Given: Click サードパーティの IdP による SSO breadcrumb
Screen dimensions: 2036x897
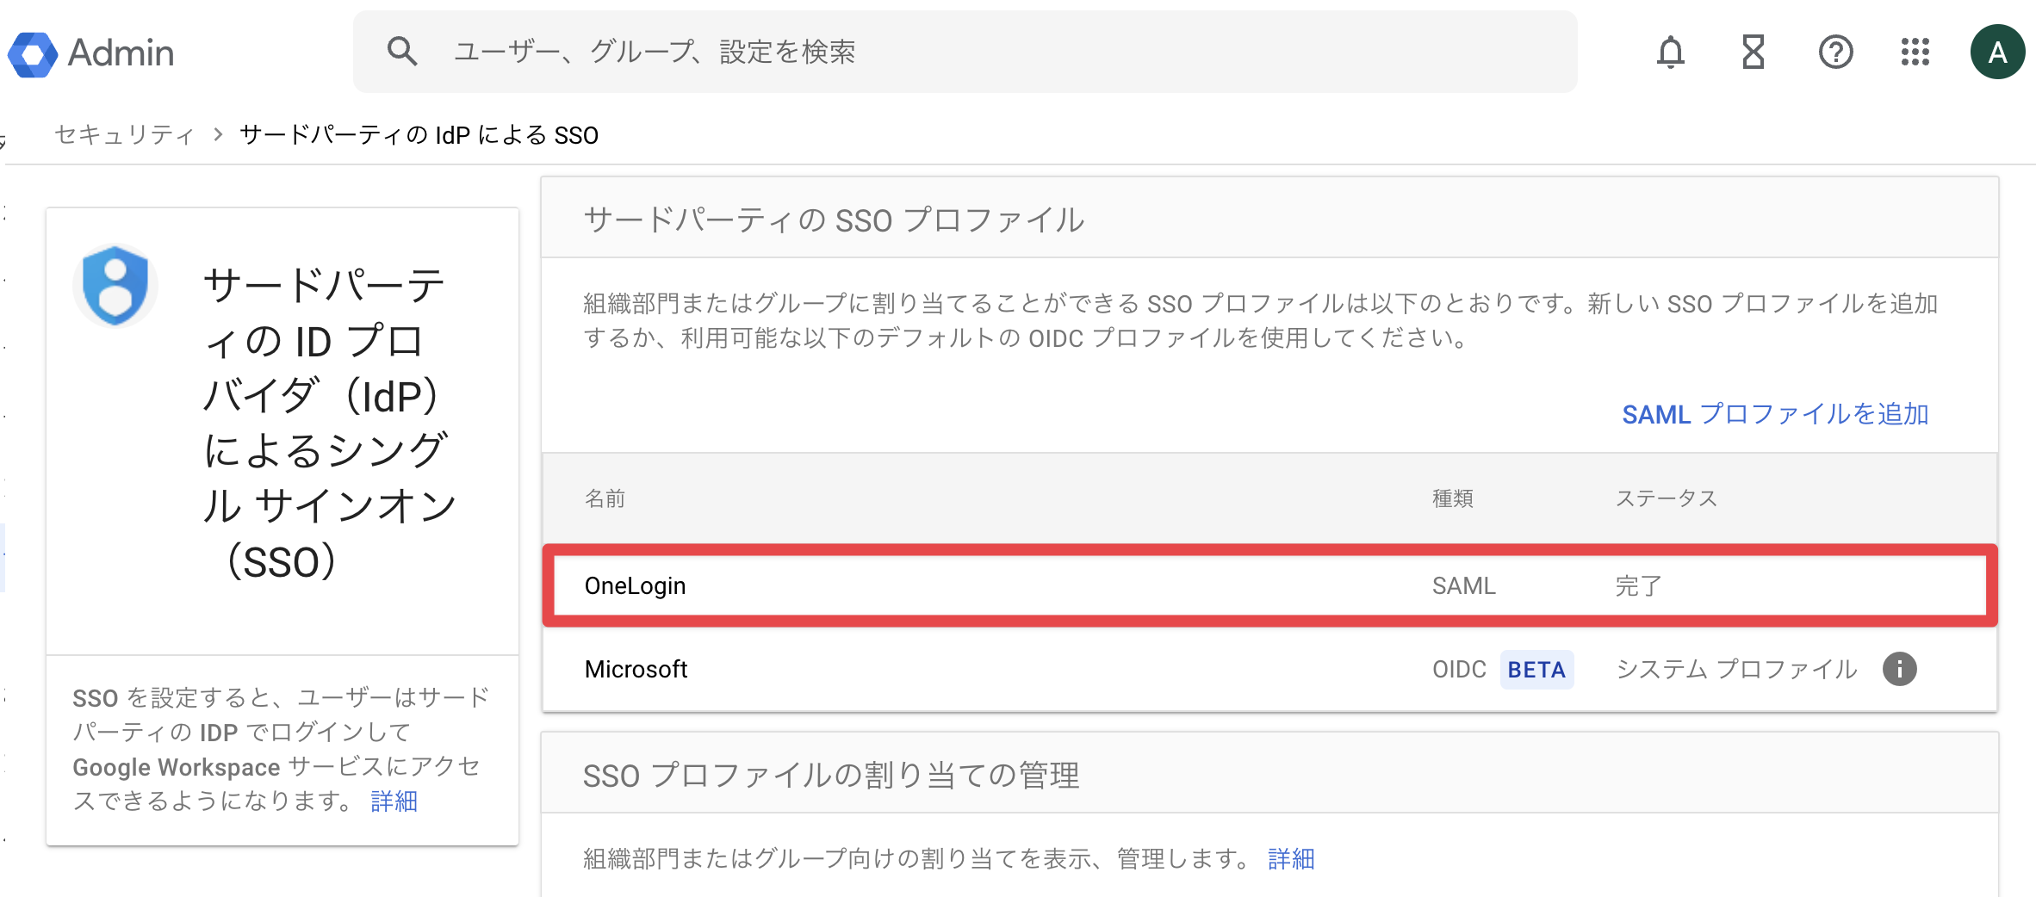Looking at the screenshot, I should tap(419, 135).
